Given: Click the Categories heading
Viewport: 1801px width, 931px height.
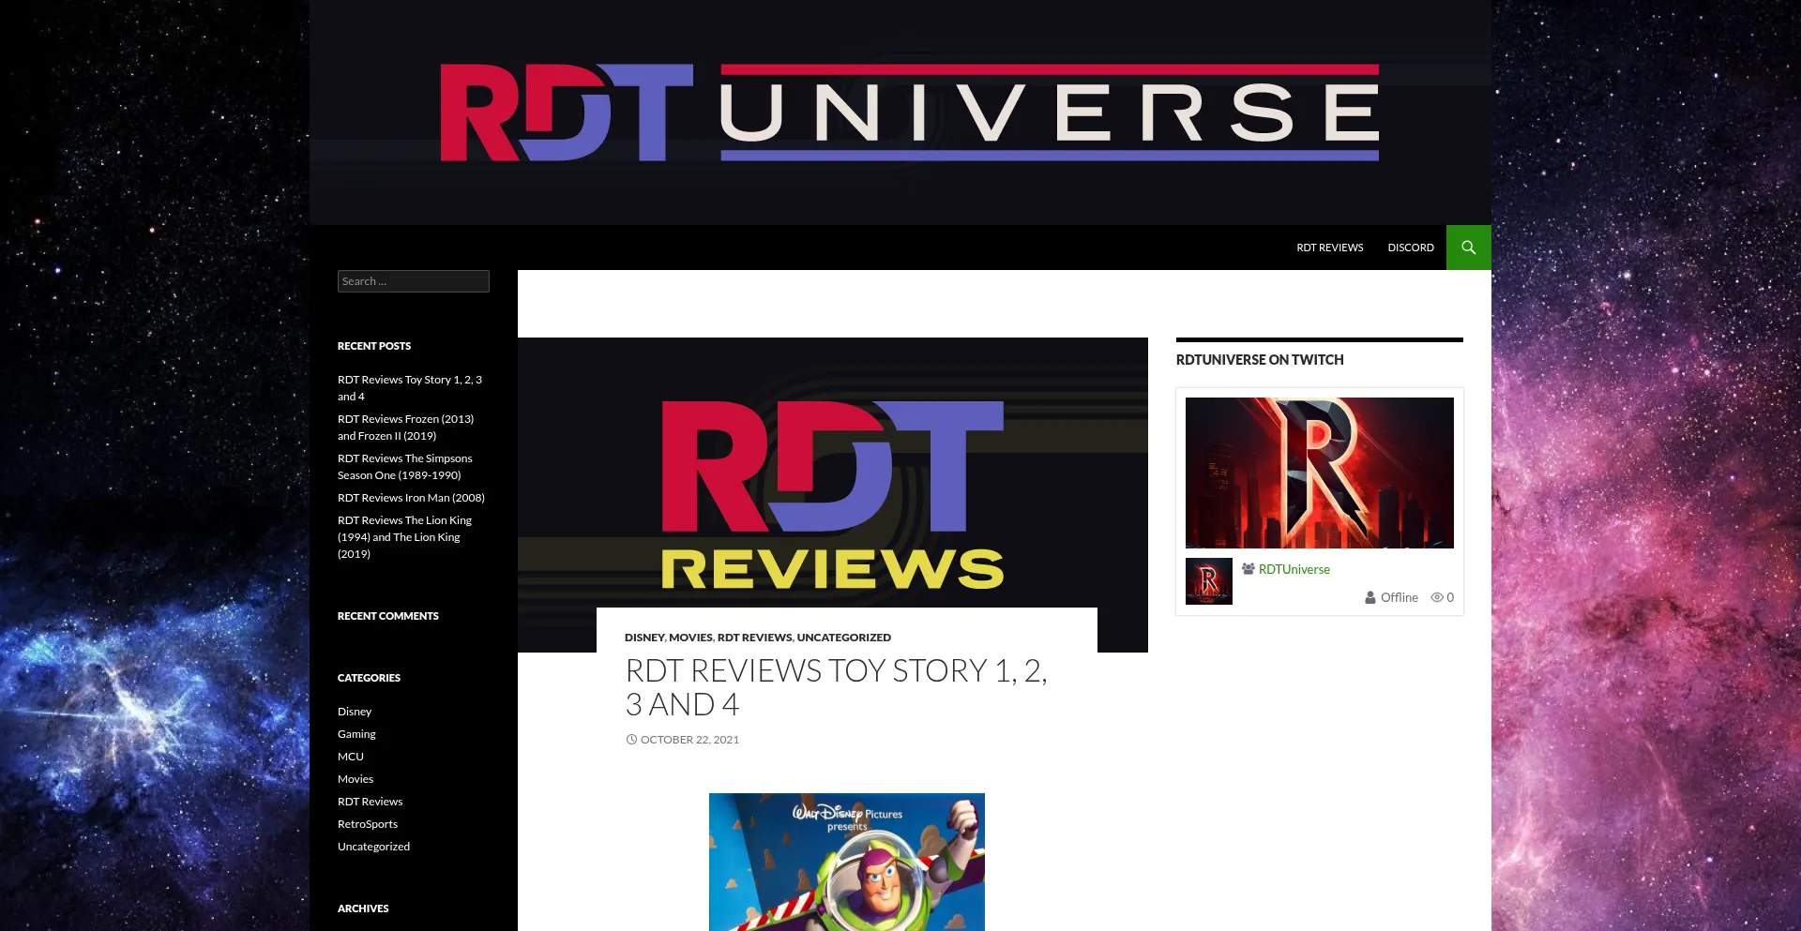Looking at the screenshot, I should pos(369,678).
